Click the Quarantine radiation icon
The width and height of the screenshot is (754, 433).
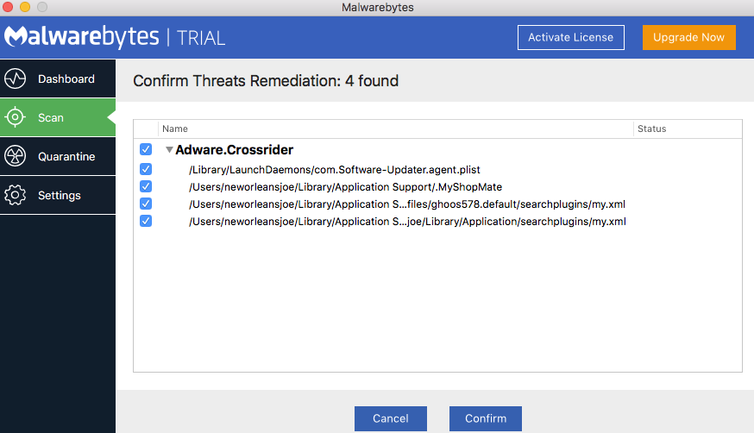point(15,156)
